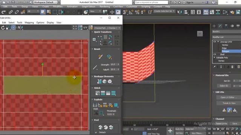Screen dimensions: 241x135
Task: Click the Play Animation button
Action: [218, 129]
